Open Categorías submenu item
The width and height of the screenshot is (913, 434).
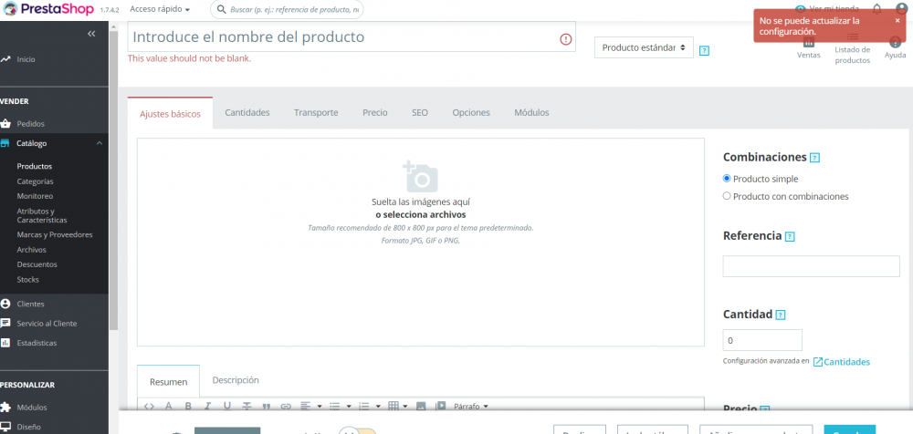(35, 181)
